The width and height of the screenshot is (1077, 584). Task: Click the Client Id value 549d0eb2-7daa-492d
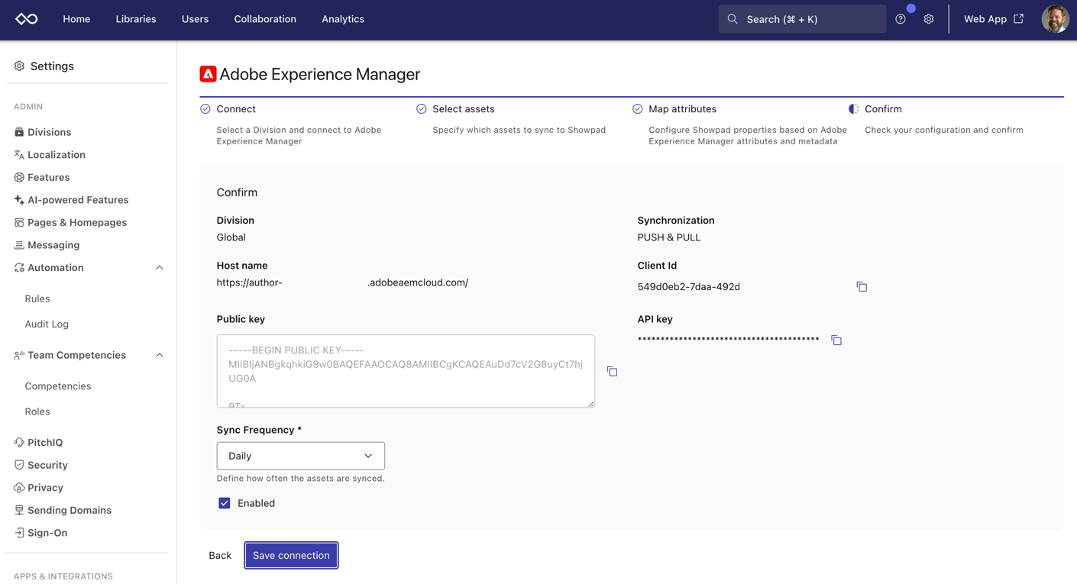coord(689,287)
